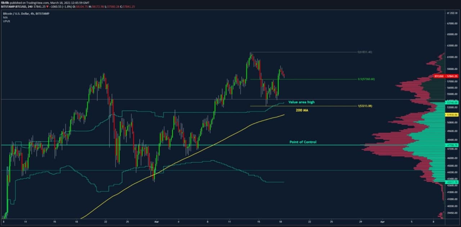461x227 pixels.
Task: Click the '200 MA' yellow text annotation
Action: point(302,110)
